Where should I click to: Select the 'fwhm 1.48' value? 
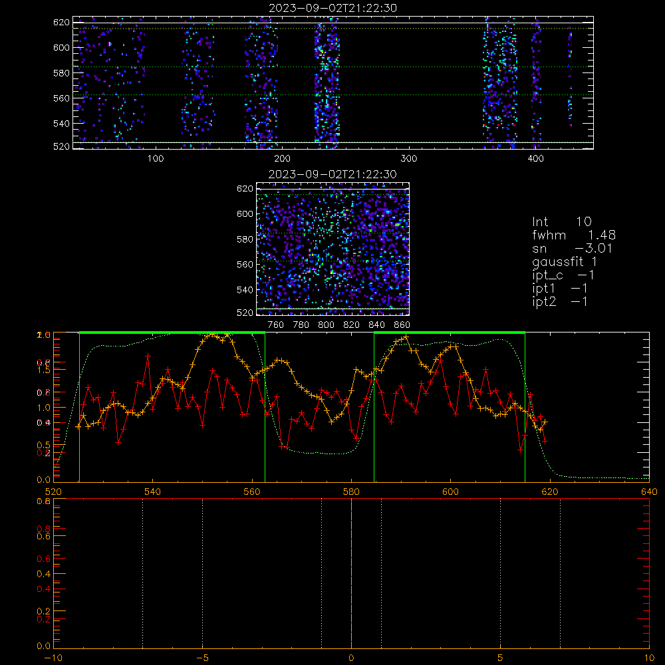574,235
